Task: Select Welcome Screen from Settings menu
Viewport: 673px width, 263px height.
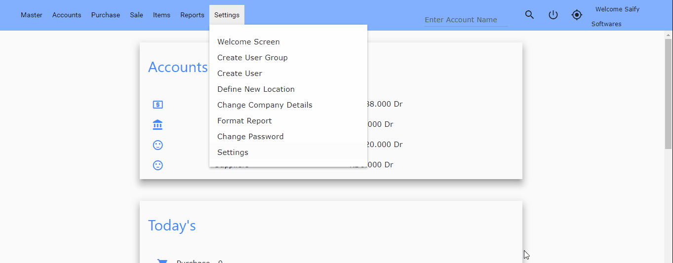Action: coord(248,42)
